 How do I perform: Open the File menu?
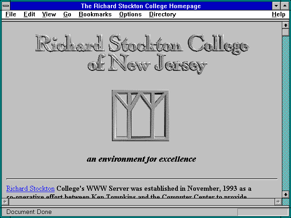pos(11,15)
